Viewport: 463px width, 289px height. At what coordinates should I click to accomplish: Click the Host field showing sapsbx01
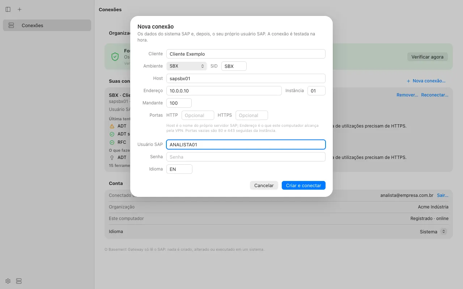pos(246,78)
